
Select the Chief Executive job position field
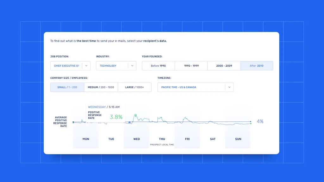(67, 66)
